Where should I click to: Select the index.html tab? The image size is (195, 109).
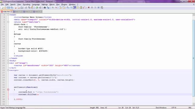click(6, 12)
